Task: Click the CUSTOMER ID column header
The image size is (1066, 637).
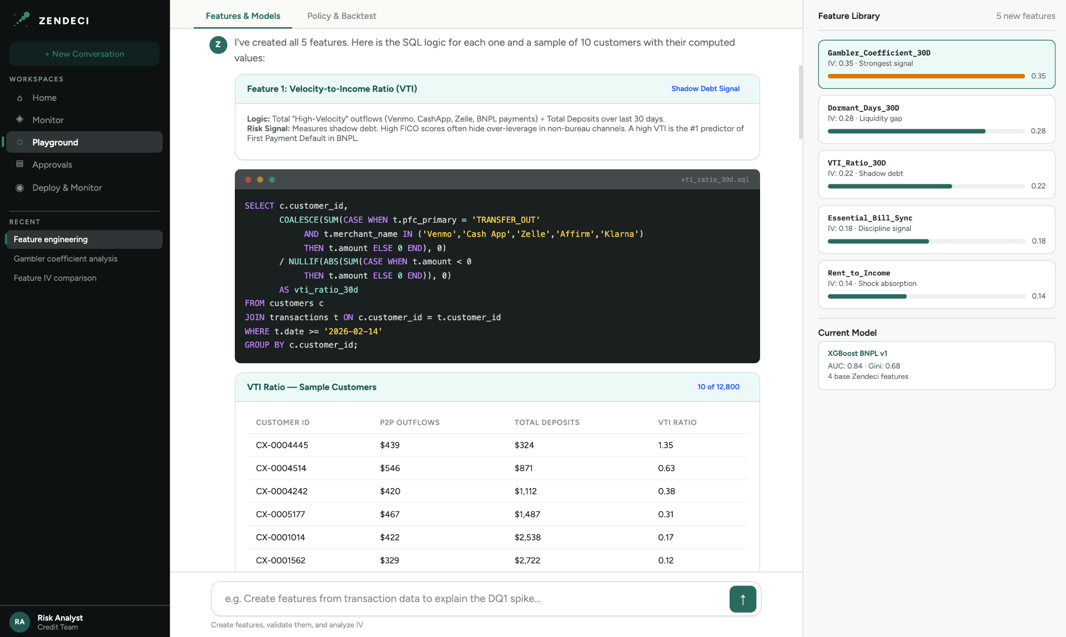Action: [283, 423]
